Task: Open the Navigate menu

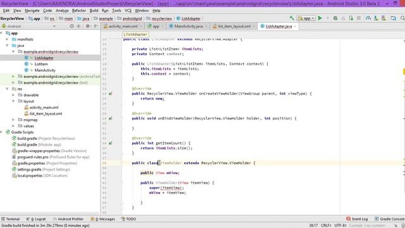Action: (32, 11)
